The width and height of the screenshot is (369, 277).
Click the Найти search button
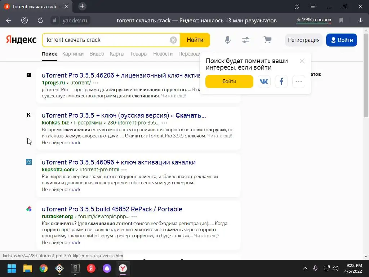[195, 40]
